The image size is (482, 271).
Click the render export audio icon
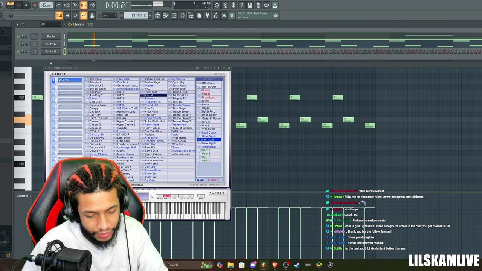click(x=258, y=5)
